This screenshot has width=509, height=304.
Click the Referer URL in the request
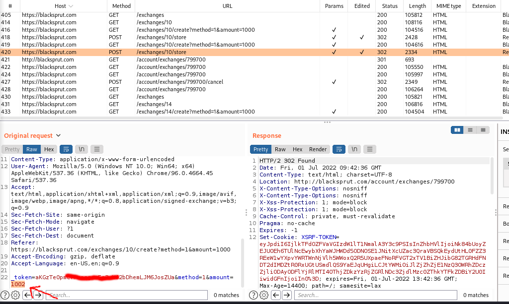pos(120,249)
